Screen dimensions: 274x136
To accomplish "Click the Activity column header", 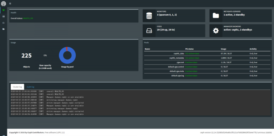I will [253, 49].
